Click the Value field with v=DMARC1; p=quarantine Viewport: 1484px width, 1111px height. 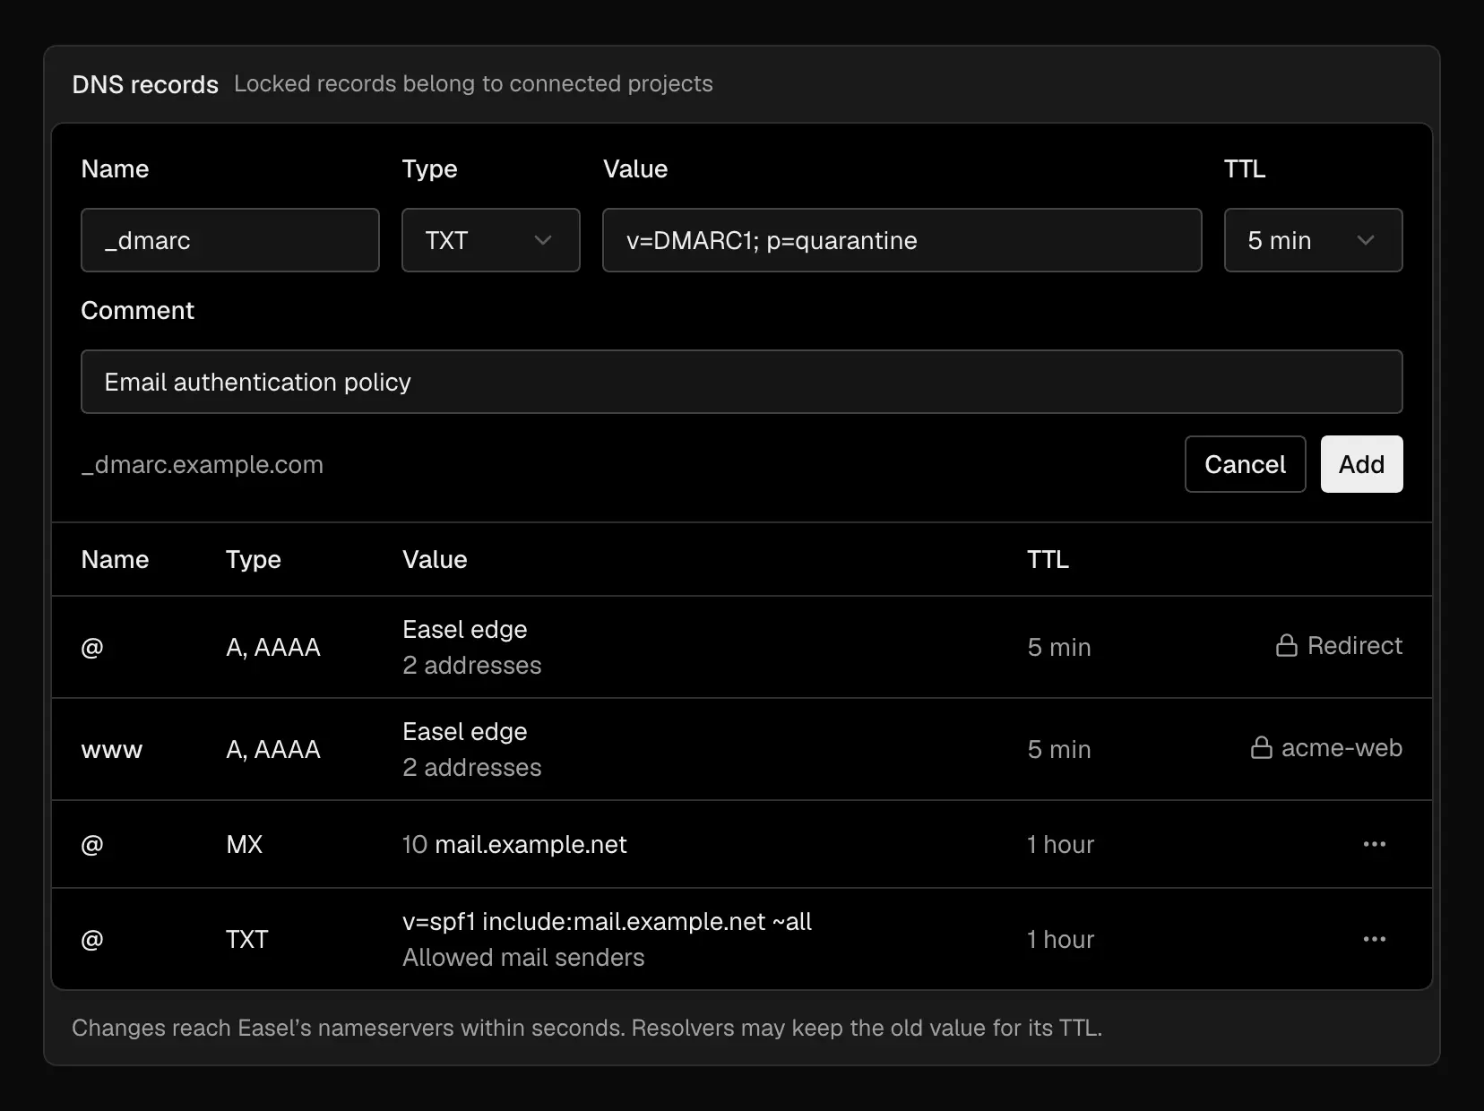tap(902, 240)
